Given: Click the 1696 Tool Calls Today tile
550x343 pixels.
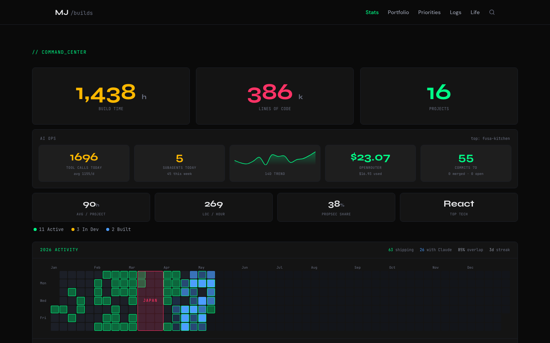Looking at the screenshot, I should tap(84, 163).
